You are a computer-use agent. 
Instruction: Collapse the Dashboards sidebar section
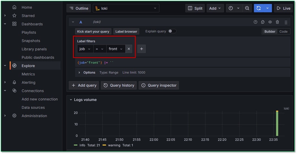(5, 24)
